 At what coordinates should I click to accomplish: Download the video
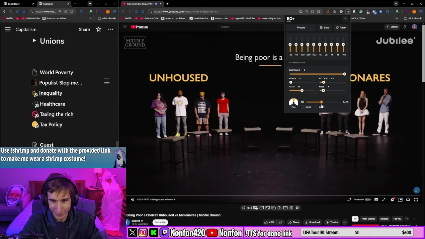click(x=312, y=222)
